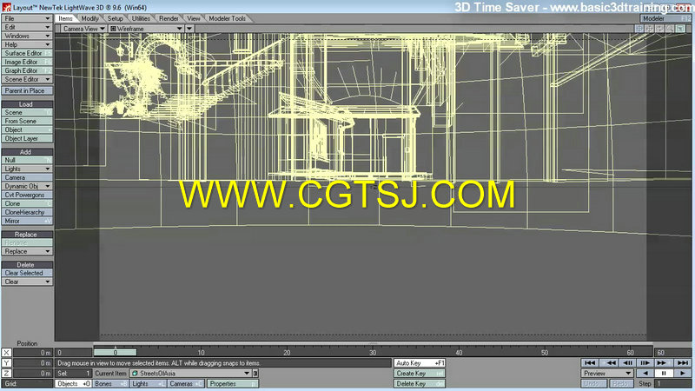Click the small square beside the Current Item dropdown
This screenshot has height=391, width=695.
[x=255, y=374]
